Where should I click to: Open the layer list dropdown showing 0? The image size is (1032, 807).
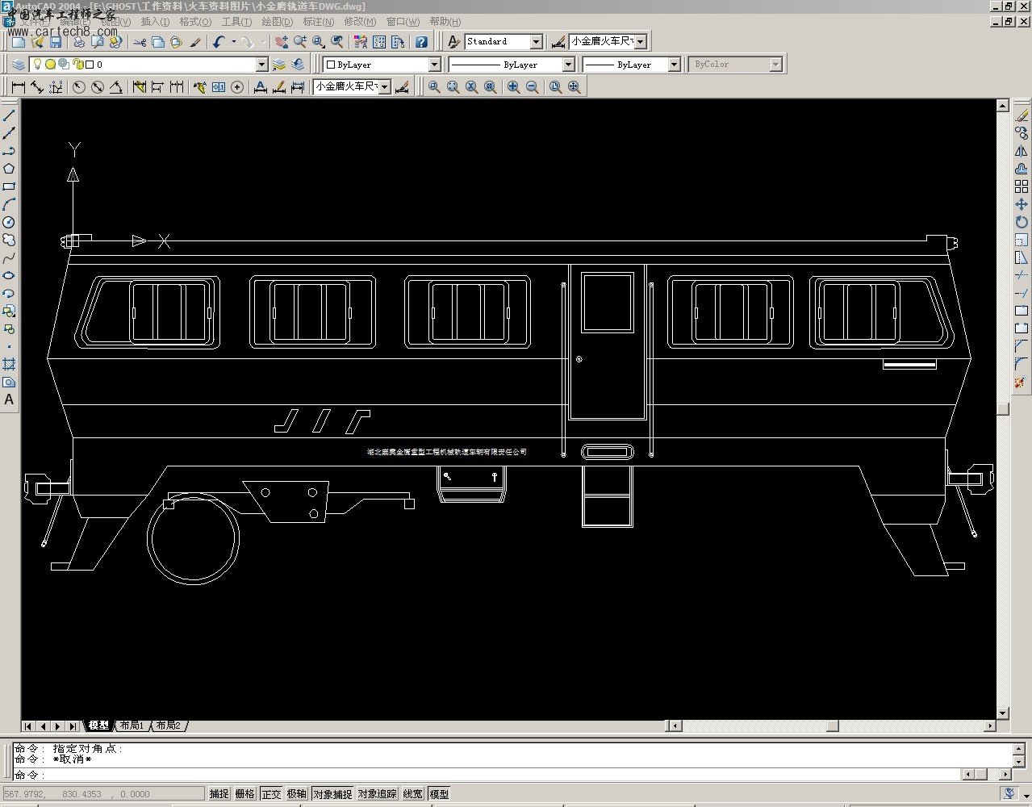point(261,65)
